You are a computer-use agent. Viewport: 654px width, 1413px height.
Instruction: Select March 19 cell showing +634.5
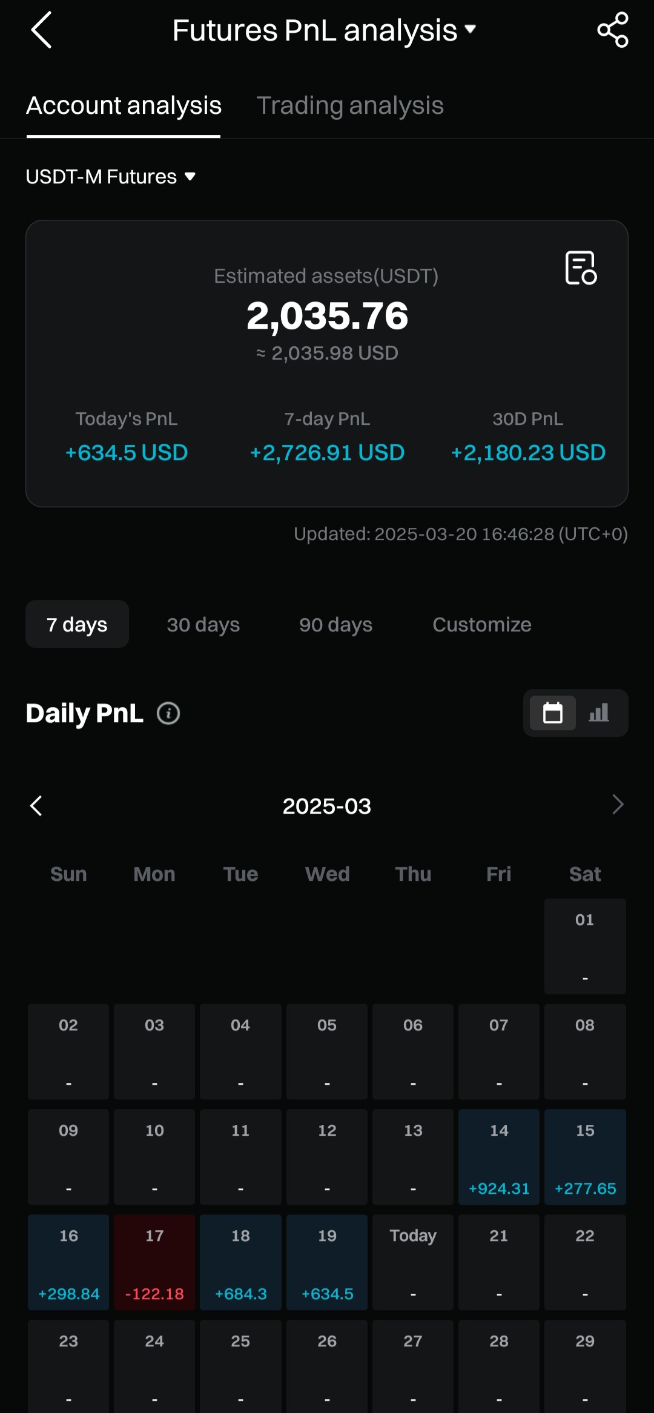(x=327, y=1262)
